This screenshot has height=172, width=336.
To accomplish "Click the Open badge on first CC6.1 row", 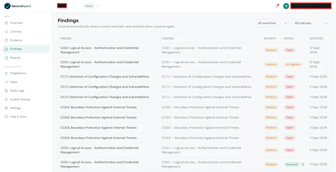I will (290, 50).
